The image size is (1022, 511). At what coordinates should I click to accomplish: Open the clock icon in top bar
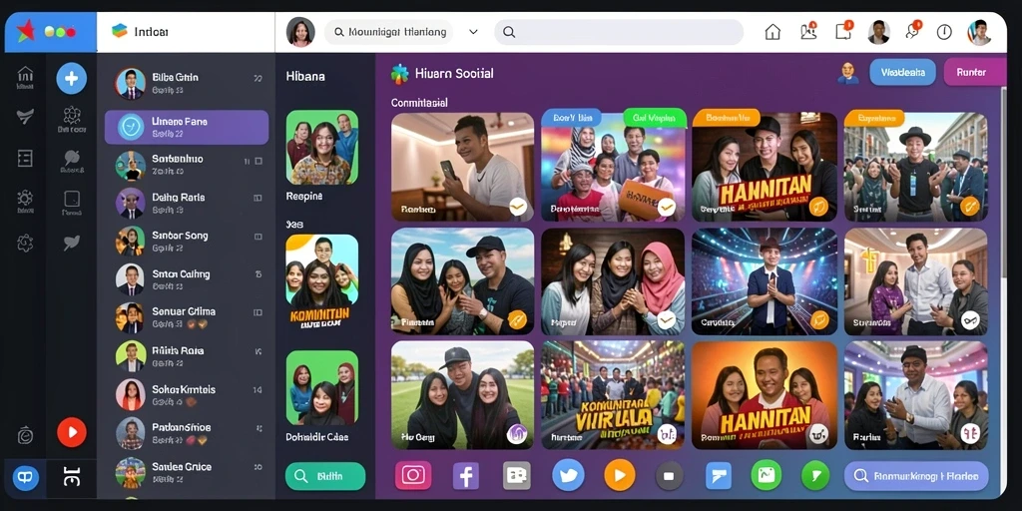pos(944,32)
